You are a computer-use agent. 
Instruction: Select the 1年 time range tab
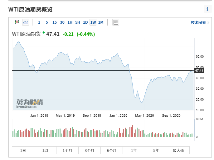134,150
